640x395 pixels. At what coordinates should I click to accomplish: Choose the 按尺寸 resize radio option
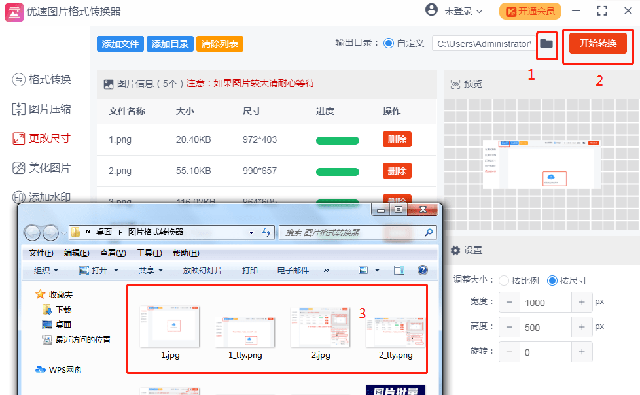click(x=552, y=281)
